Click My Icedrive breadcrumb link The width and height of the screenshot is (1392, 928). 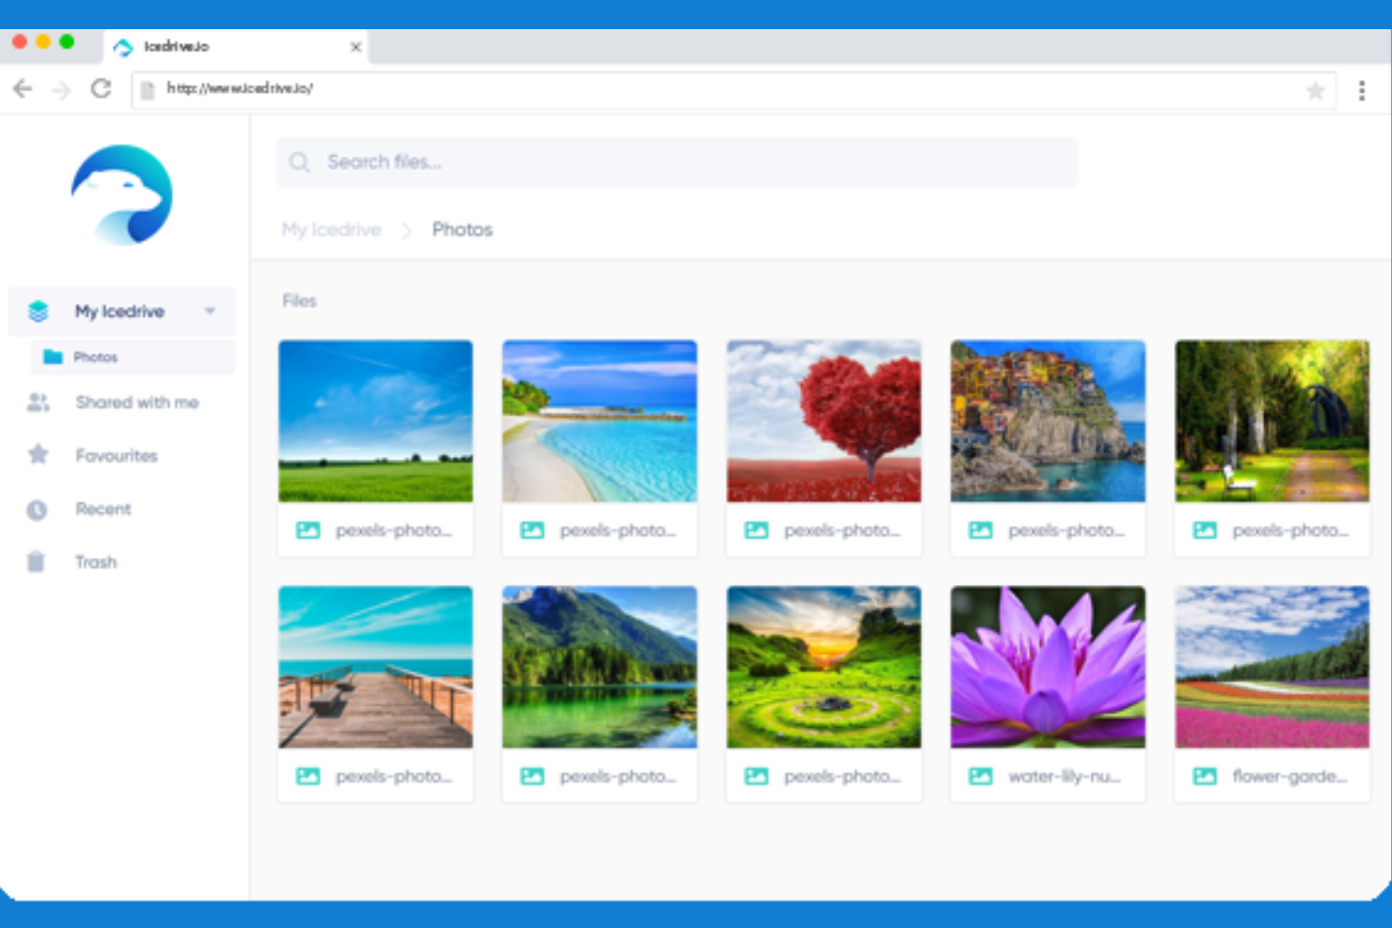(331, 229)
